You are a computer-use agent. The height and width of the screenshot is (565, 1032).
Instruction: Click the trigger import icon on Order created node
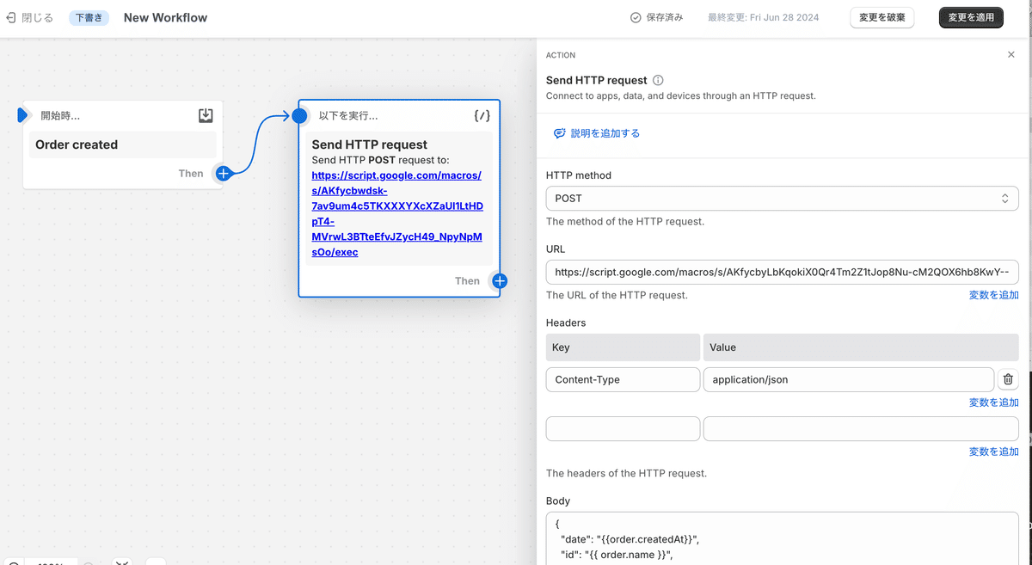pos(206,115)
